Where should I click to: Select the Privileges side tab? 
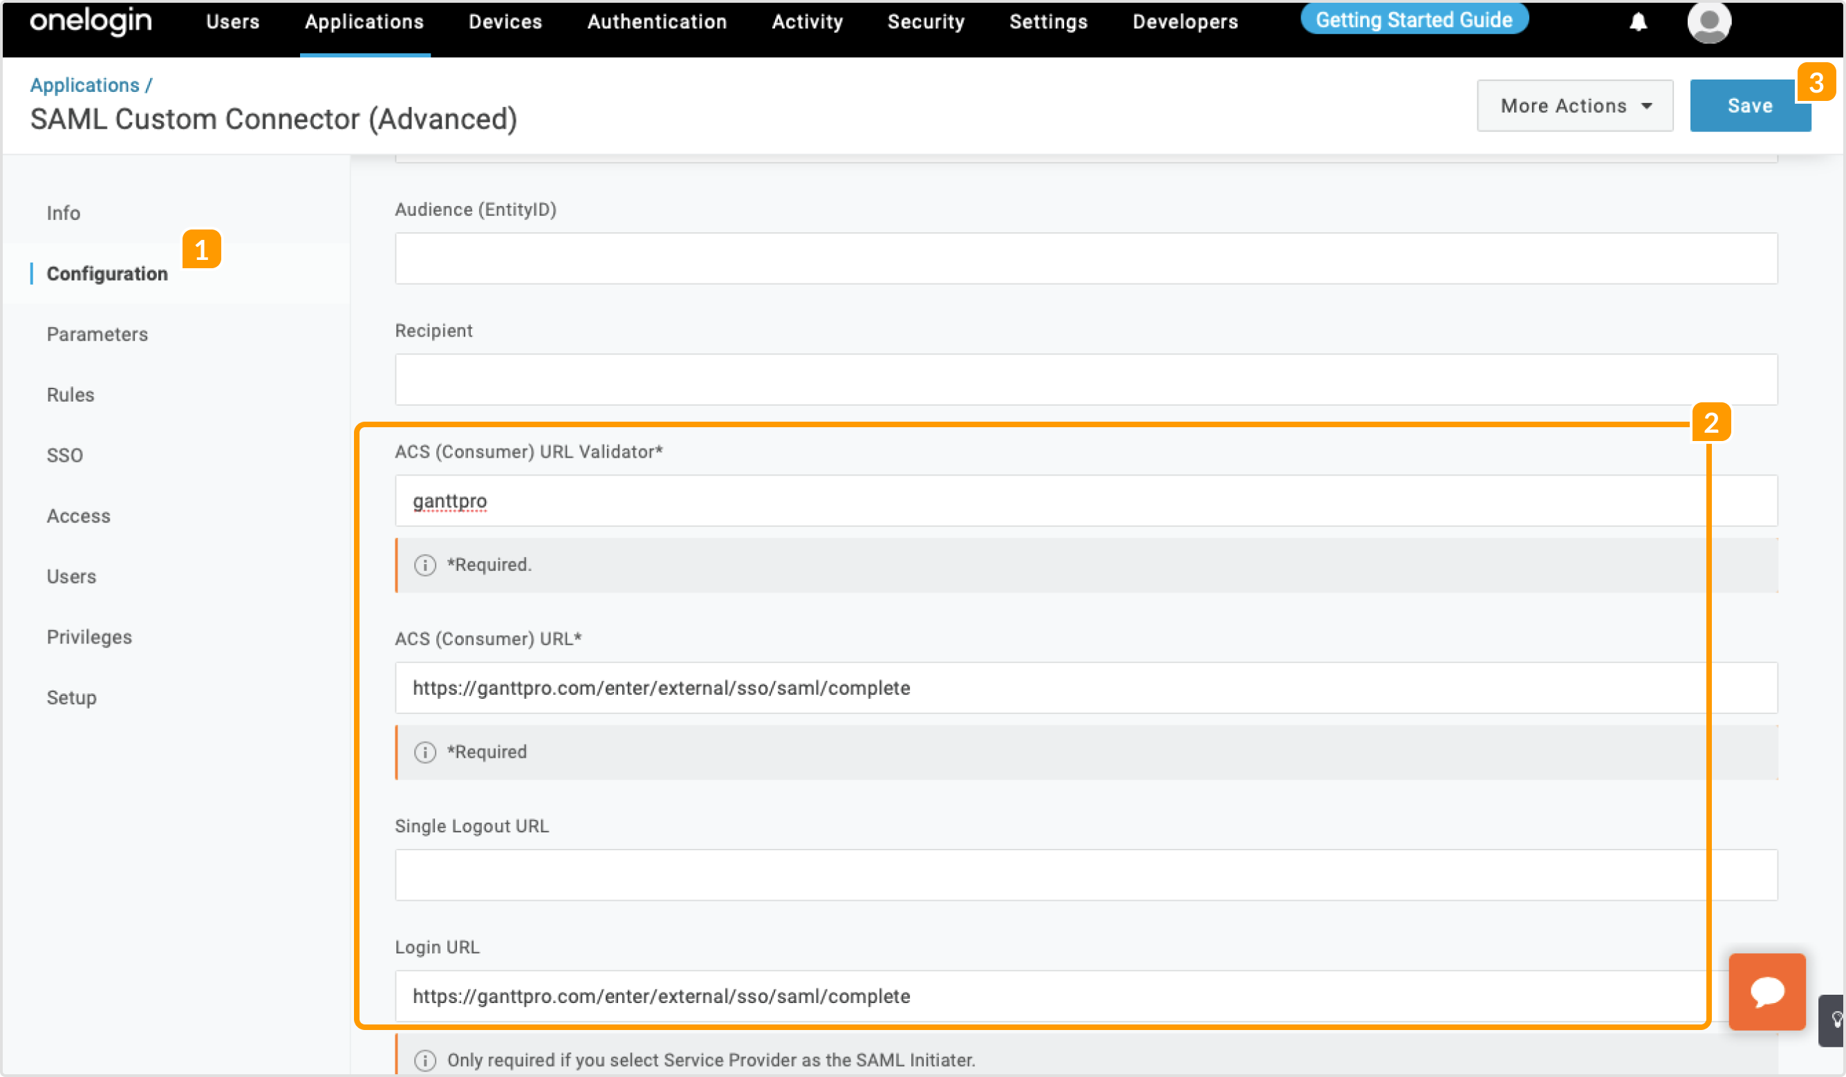click(89, 637)
